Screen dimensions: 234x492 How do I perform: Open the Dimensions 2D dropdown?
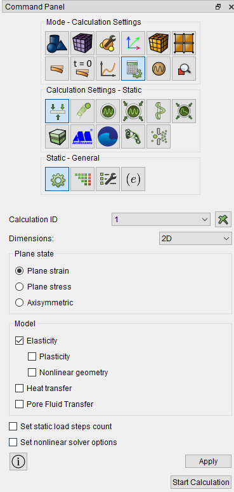(x=195, y=239)
